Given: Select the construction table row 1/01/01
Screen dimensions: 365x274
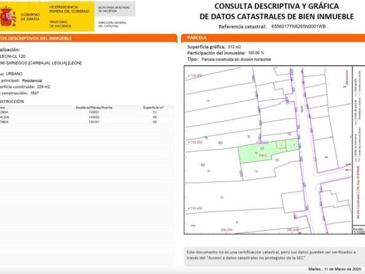Looking at the screenshot, I should [x=86, y=122].
